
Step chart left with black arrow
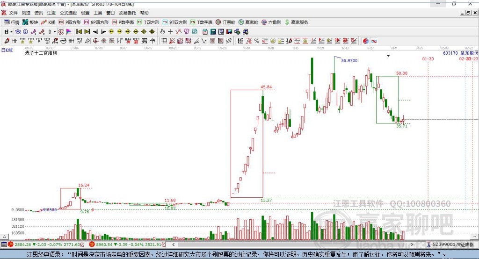point(95,32)
